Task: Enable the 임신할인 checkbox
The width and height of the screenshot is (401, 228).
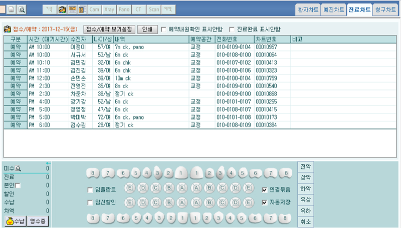Action: tap(90, 202)
